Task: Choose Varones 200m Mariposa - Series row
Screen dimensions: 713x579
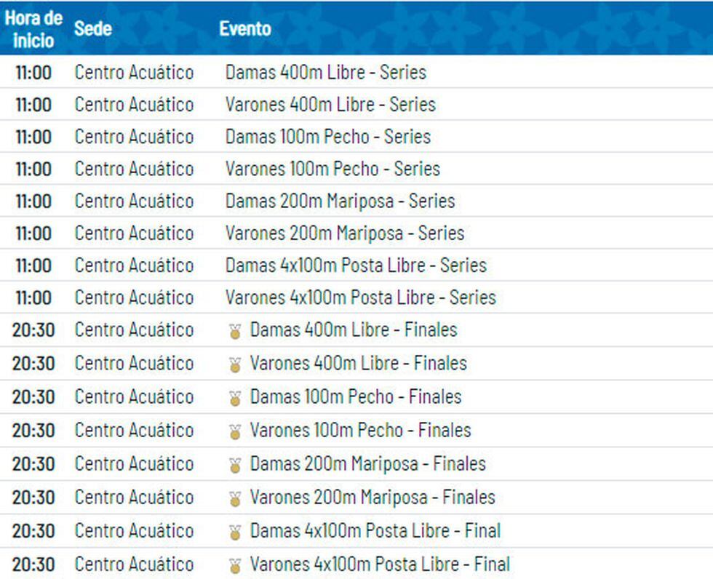Action: [344, 233]
